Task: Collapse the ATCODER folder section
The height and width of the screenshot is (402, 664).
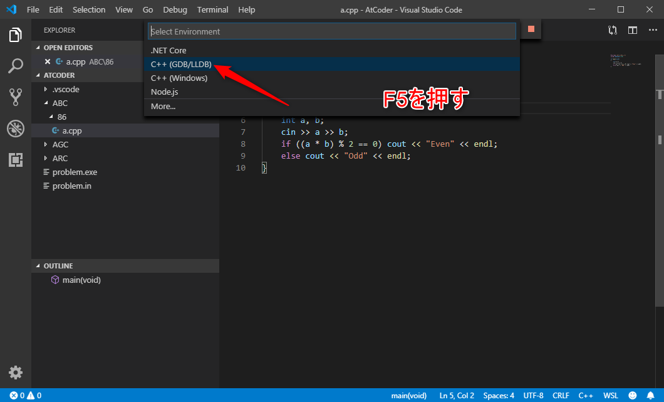Action: coord(38,75)
